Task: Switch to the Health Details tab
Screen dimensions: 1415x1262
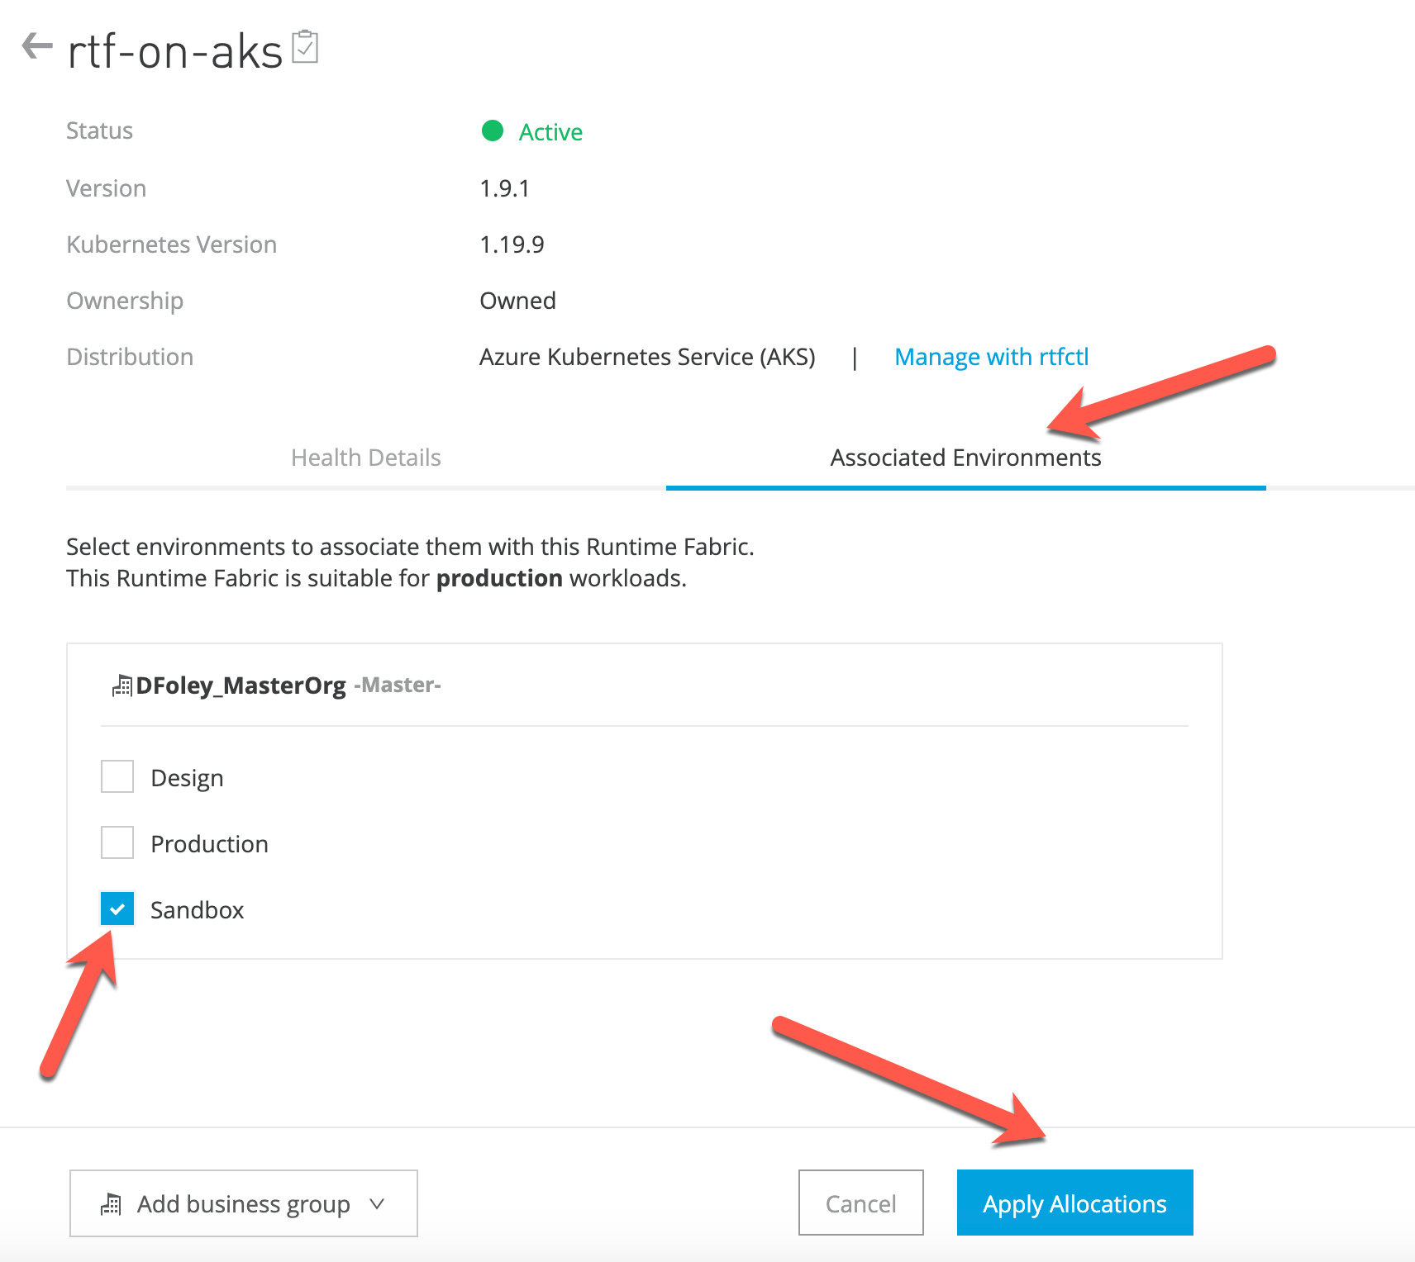Action: click(366, 458)
